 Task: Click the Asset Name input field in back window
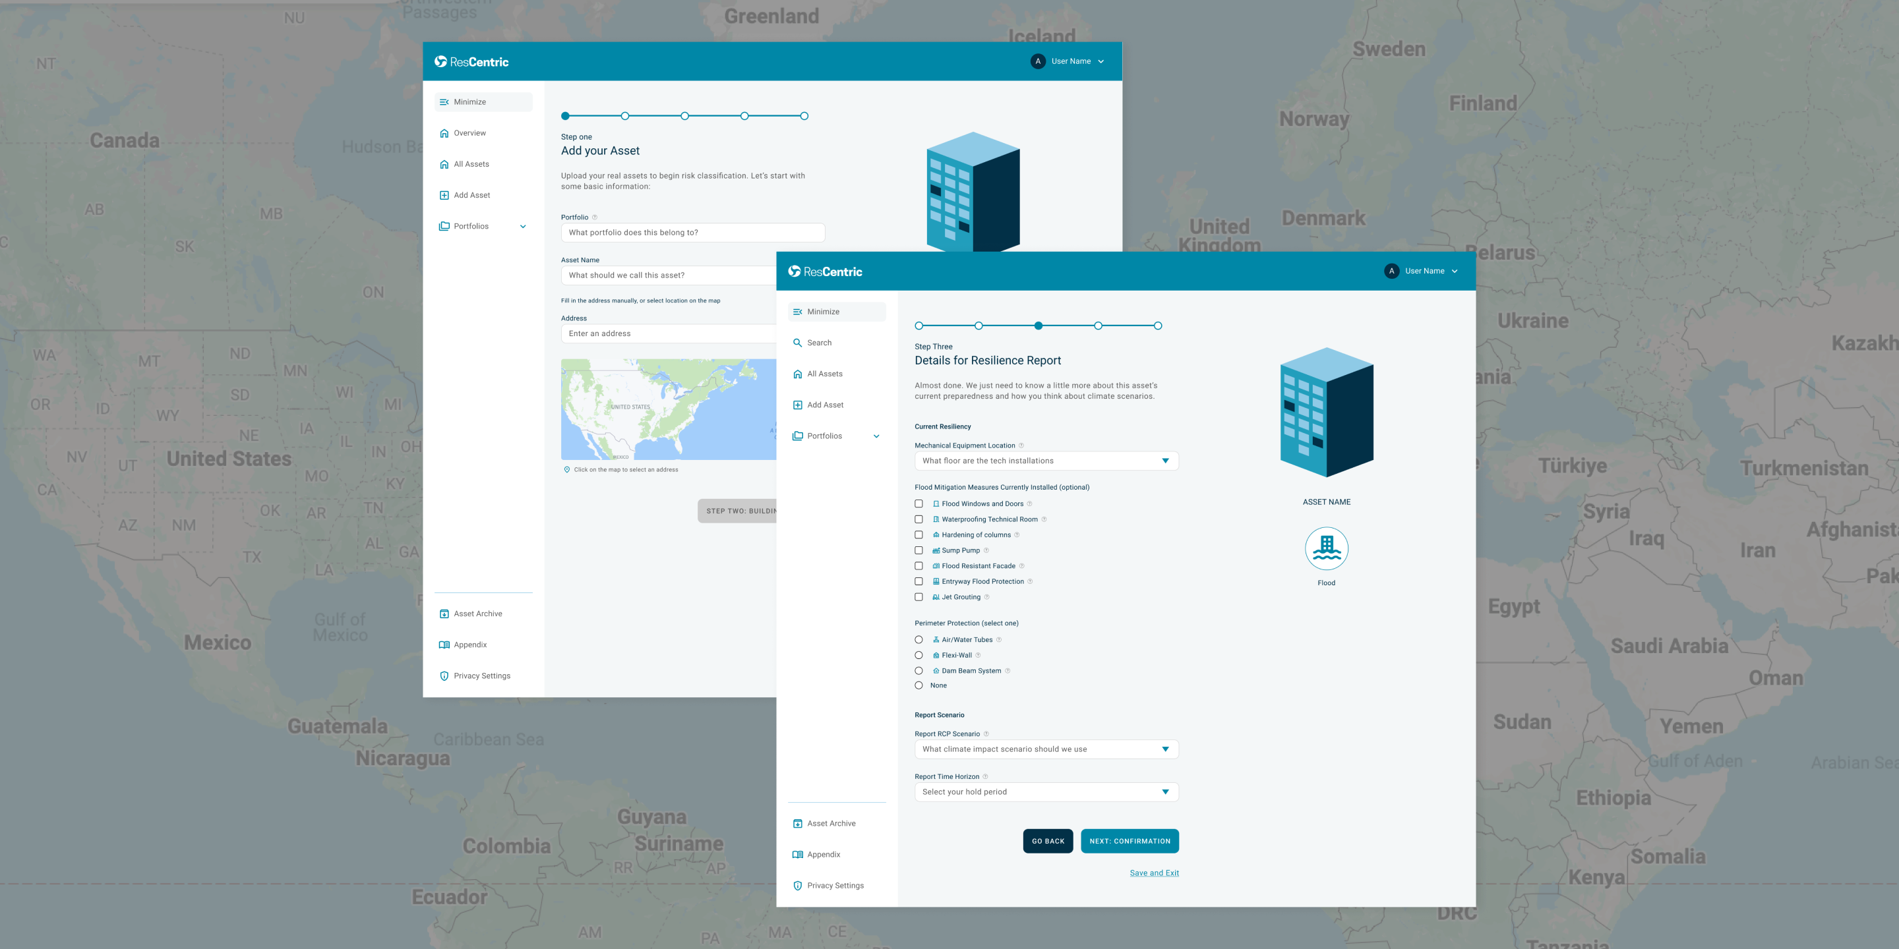coord(669,275)
